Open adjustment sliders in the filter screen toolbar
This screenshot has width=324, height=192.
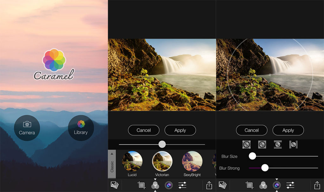point(182,185)
